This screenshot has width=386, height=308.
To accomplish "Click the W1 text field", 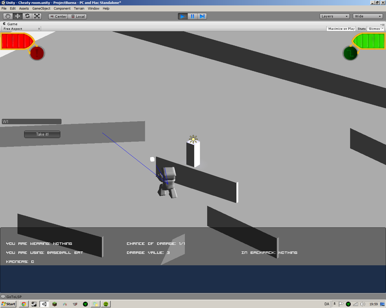I will [x=31, y=122].
